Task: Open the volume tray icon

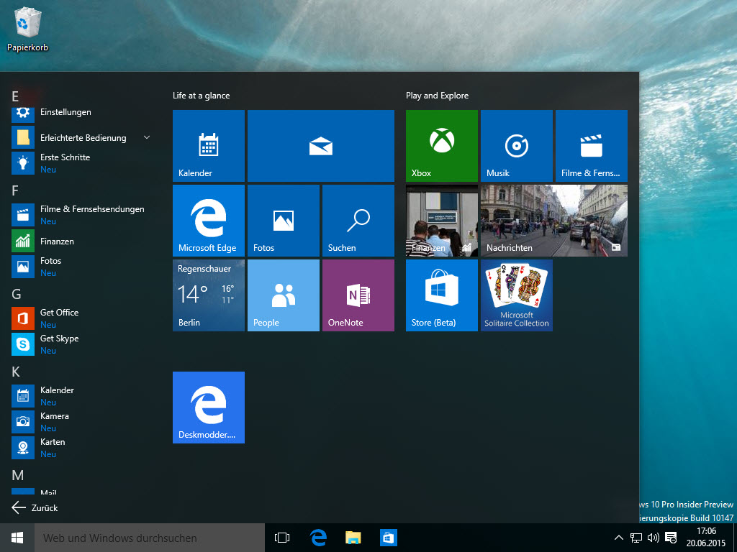Action: pos(653,538)
